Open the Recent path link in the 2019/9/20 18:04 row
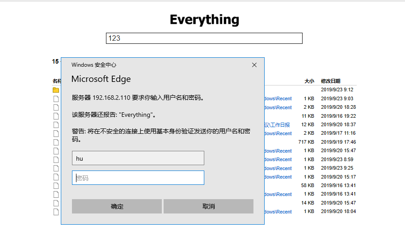405x239 pixels. pos(278,212)
